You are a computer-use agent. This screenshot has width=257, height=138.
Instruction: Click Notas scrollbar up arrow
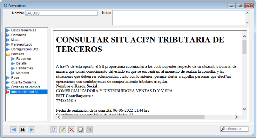pos(247,13)
